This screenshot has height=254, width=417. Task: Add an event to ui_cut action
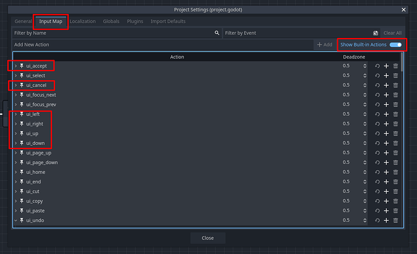pyautogui.click(x=386, y=191)
